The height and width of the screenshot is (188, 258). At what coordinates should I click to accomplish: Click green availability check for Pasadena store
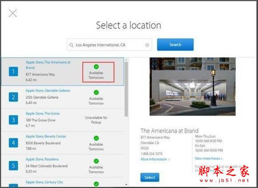[x=96, y=161]
